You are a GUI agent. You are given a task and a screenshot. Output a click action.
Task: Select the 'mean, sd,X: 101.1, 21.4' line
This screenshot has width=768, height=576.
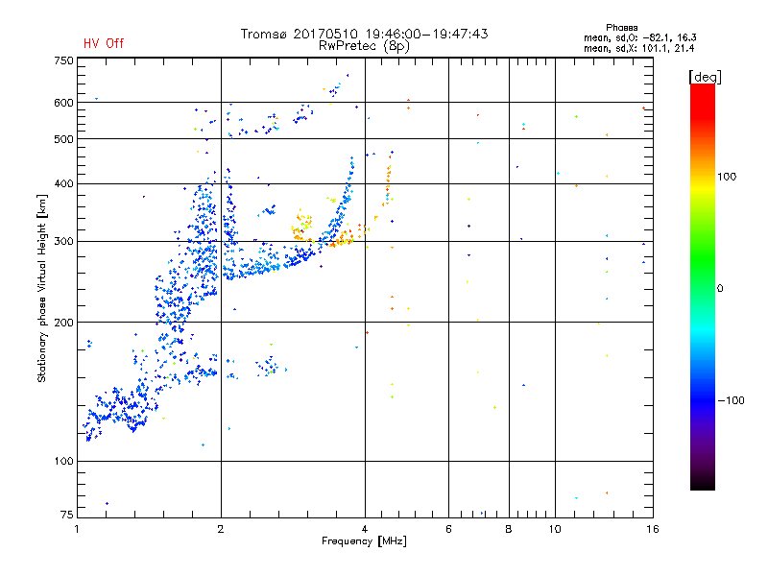click(x=638, y=48)
